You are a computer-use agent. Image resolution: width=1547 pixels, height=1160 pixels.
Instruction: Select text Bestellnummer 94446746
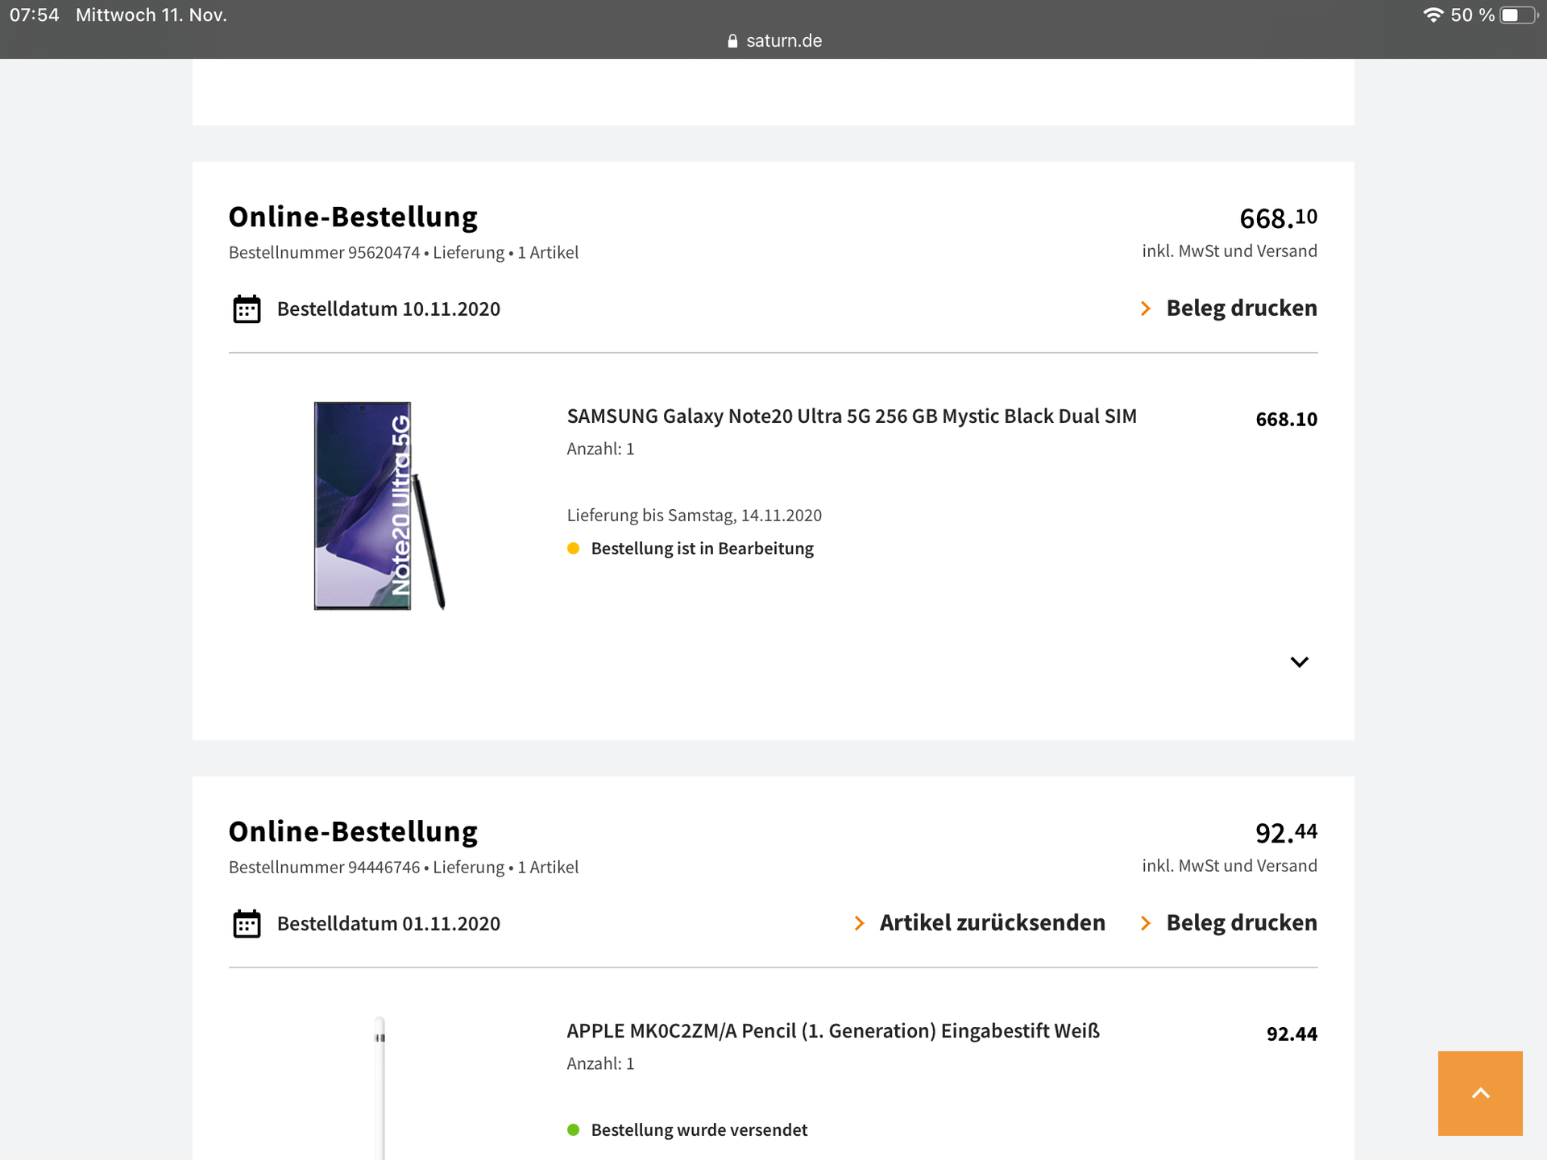[x=324, y=868]
